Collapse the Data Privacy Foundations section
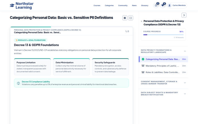This screenshot has height=124, width=198. 163,51
